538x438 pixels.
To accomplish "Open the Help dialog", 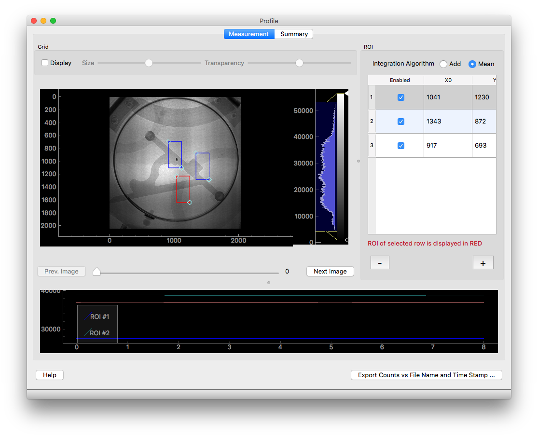I will [50, 375].
